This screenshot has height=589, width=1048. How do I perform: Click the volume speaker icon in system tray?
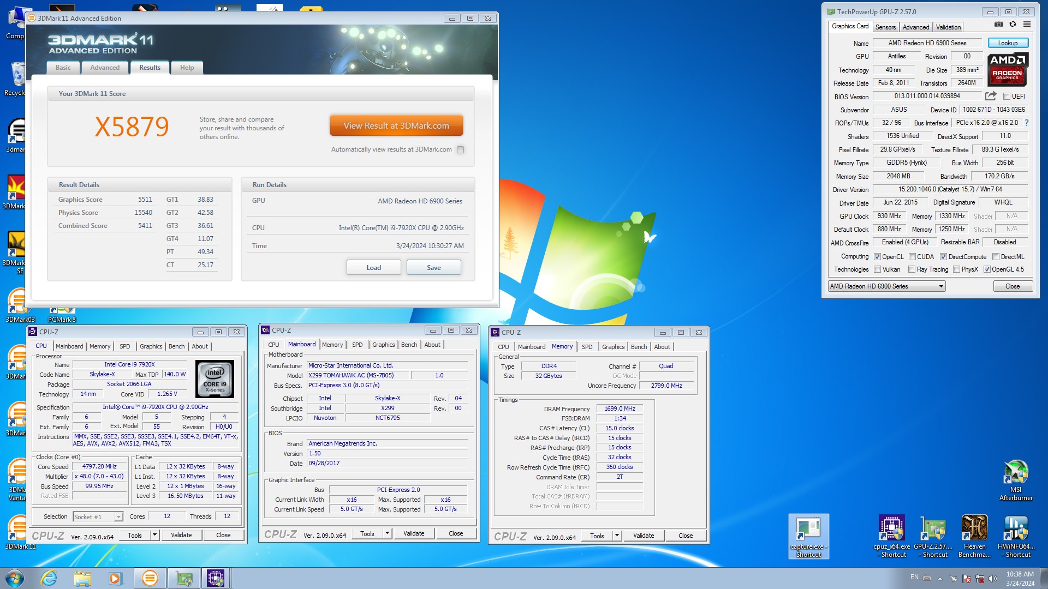(x=993, y=579)
